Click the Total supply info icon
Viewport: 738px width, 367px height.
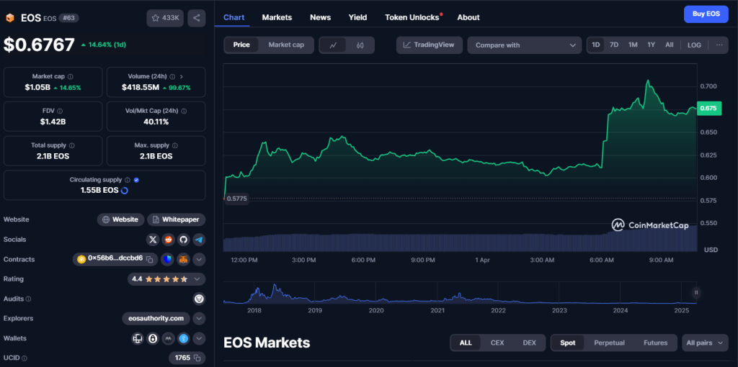[x=71, y=145]
